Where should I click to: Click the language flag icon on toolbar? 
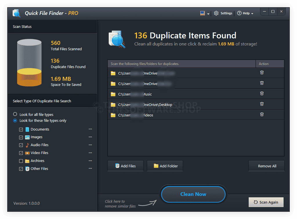202,13
